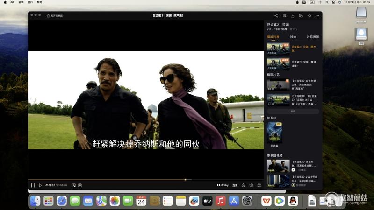Open Messages from the Dock

(x=75, y=201)
